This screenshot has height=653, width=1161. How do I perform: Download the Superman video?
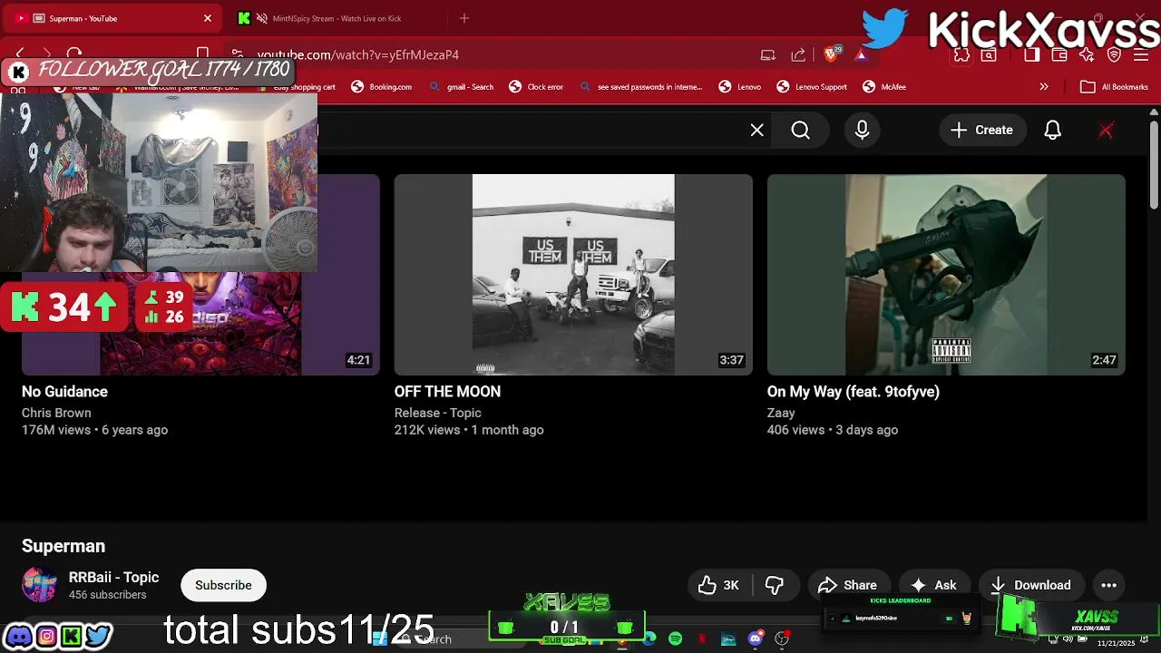(x=1030, y=585)
